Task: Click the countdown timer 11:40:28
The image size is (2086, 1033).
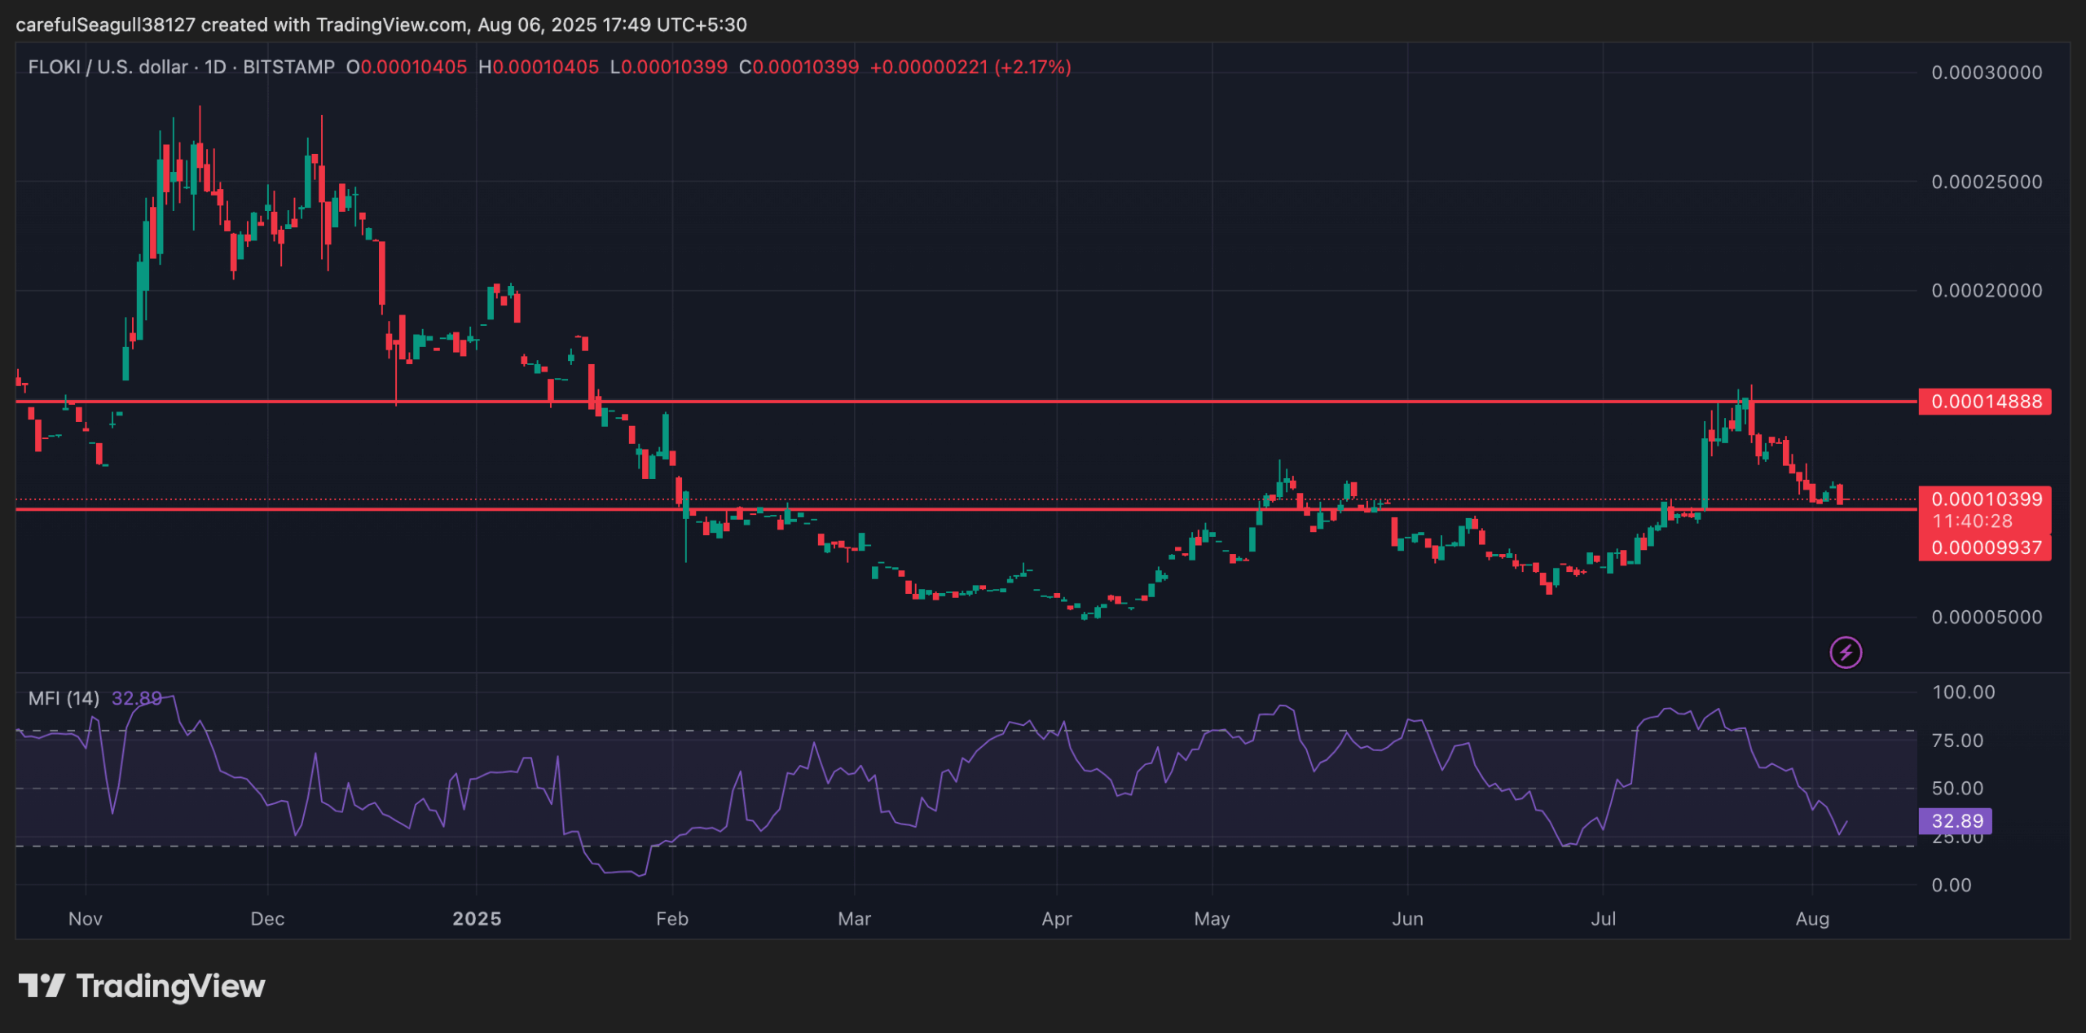Action: (1972, 521)
